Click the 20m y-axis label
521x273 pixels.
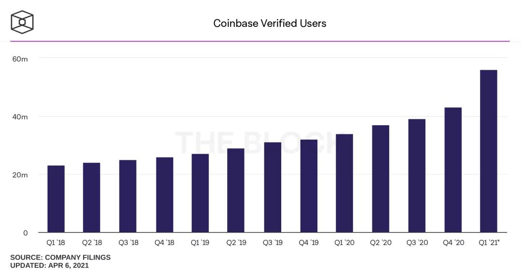coord(20,175)
